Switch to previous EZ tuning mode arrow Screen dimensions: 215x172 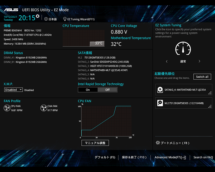(x=167, y=61)
